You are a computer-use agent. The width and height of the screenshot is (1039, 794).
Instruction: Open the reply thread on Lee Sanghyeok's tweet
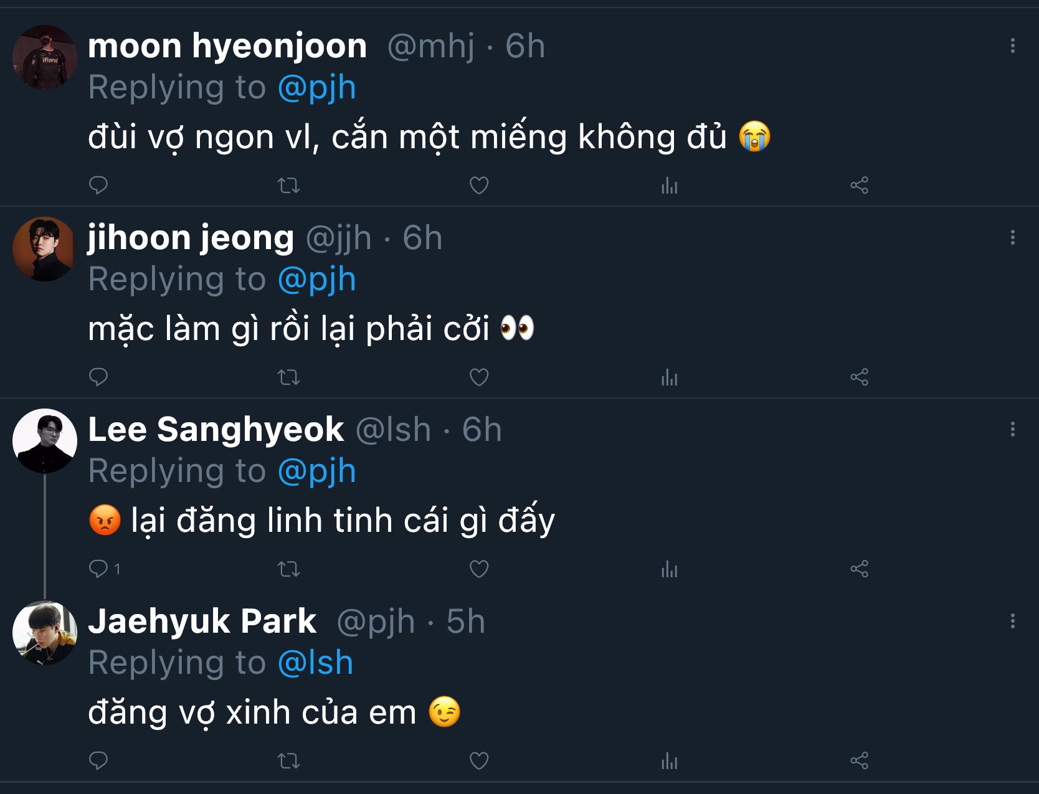coord(98,569)
